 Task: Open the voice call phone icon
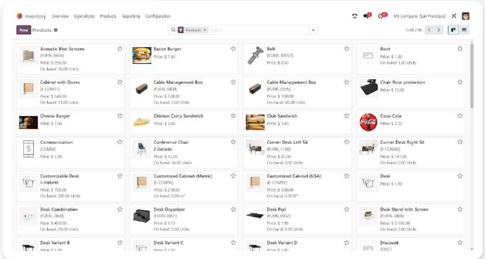coord(354,16)
